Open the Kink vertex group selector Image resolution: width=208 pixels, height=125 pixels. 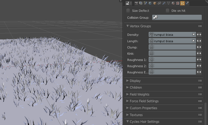coord(172,53)
